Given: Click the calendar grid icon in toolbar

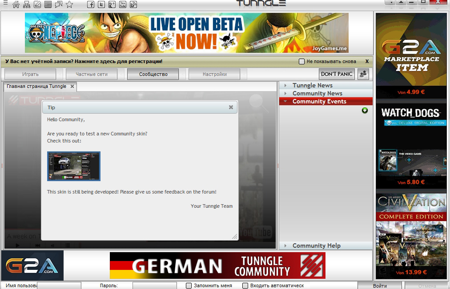Looking at the screenshot, I should coord(48,4).
